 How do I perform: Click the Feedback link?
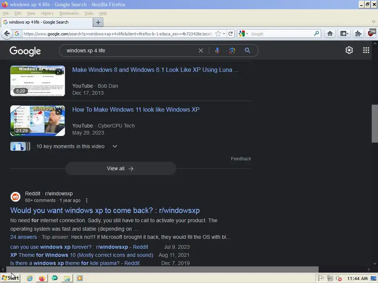(241, 158)
